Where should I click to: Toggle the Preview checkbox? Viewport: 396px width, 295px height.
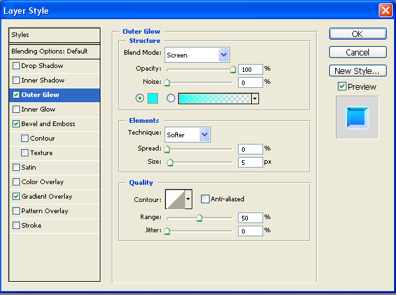pos(342,86)
